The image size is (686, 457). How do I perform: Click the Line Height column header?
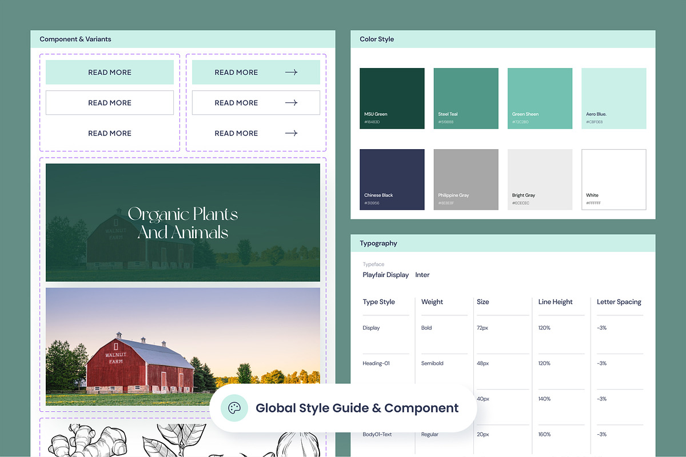(555, 302)
